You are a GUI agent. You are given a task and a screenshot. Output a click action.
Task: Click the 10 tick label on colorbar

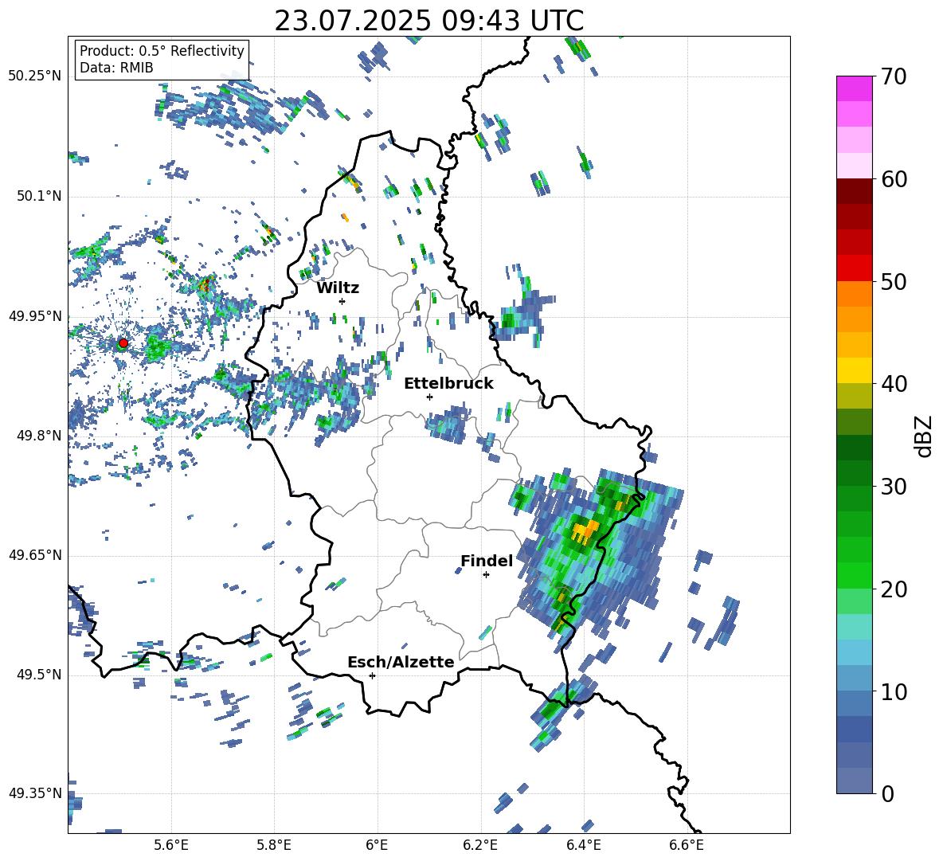pos(893,691)
